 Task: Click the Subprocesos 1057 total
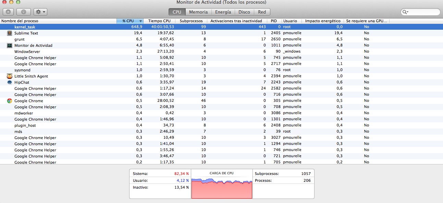point(306,174)
